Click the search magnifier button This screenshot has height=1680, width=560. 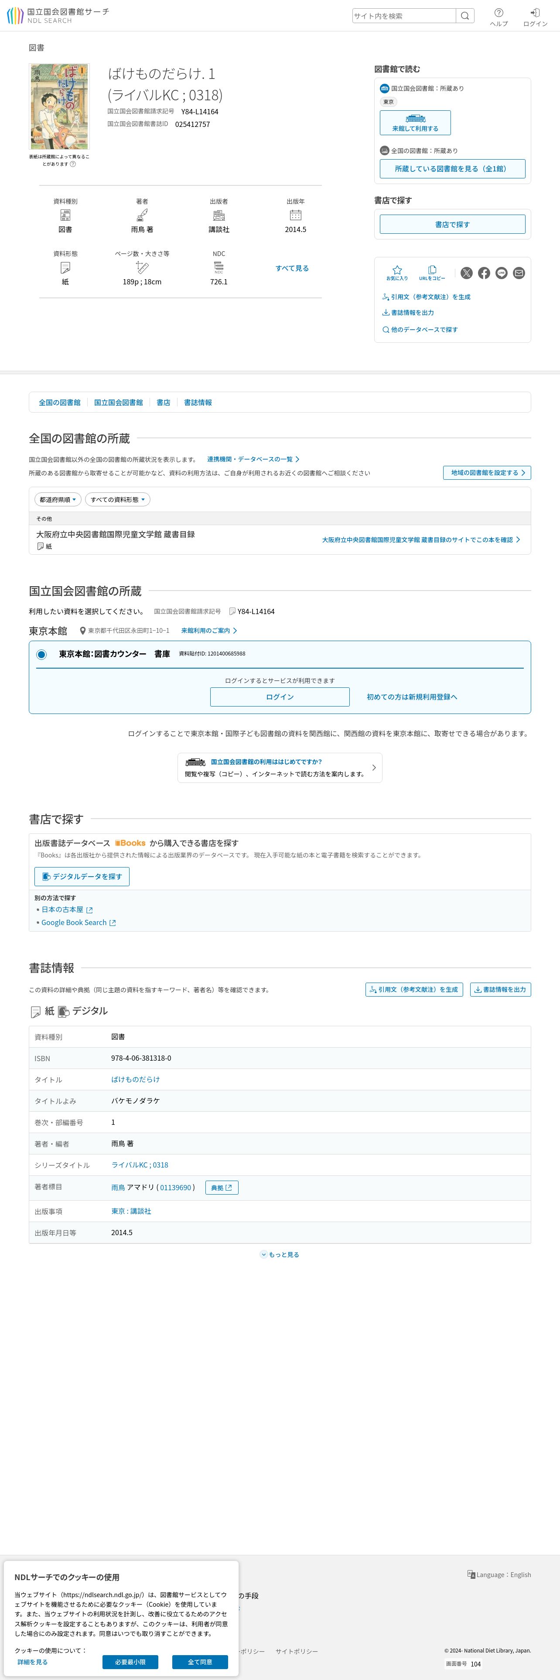[x=465, y=16]
